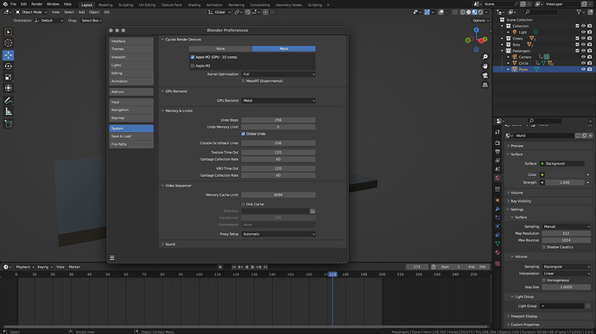
Task: Open the Kernel Optimization dropdown
Action: click(x=278, y=74)
